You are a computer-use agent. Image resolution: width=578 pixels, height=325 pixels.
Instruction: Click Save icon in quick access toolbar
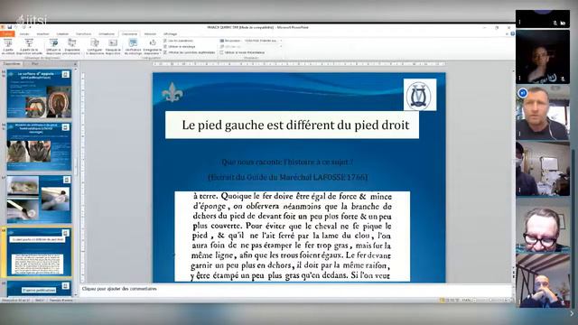click(x=10, y=27)
